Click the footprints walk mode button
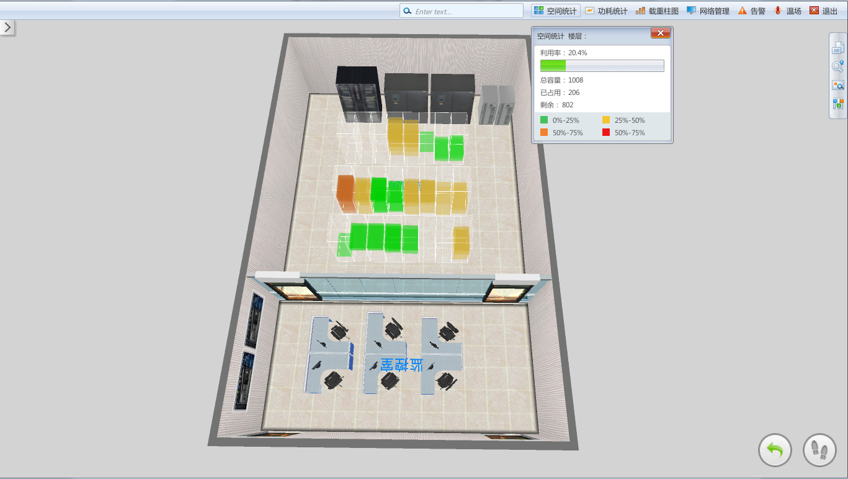This screenshot has height=479, width=848. pyautogui.click(x=819, y=450)
